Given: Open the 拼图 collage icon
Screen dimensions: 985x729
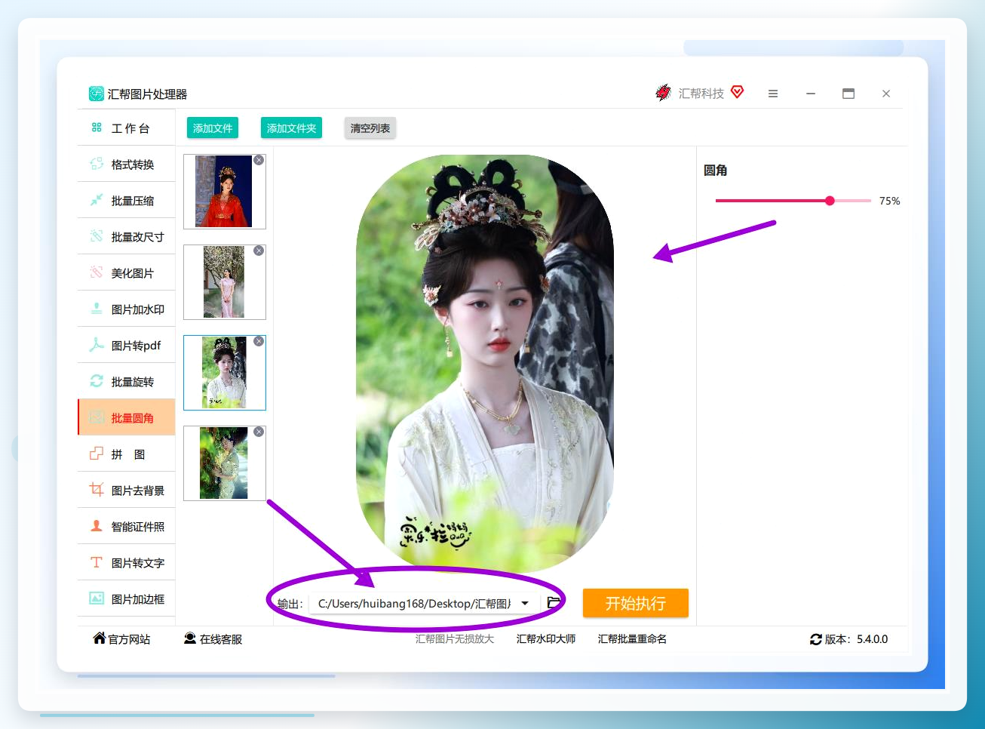Looking at the screenshot, I should click(97, 454).
